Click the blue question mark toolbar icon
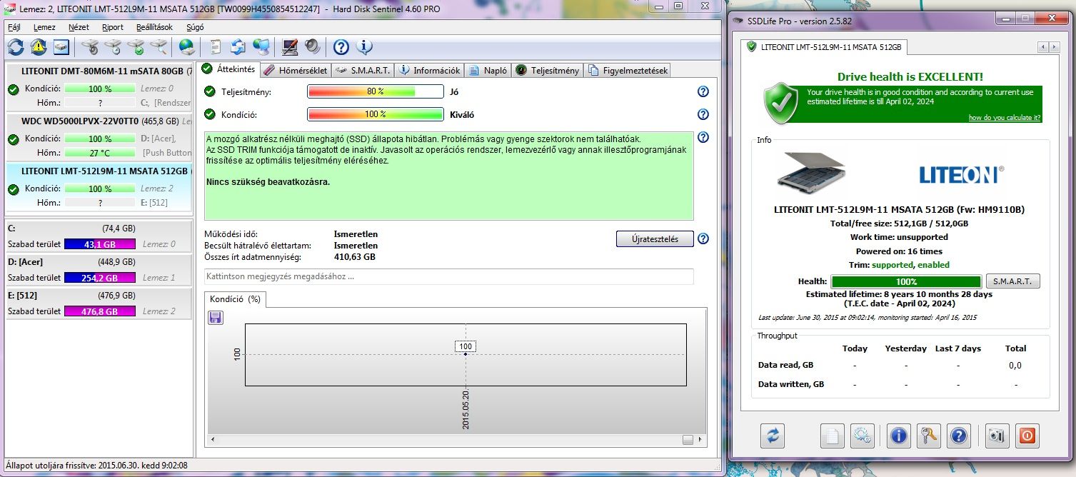Image resolution: width=1076 pixels, height=477 pixels. tap(341, 47)
